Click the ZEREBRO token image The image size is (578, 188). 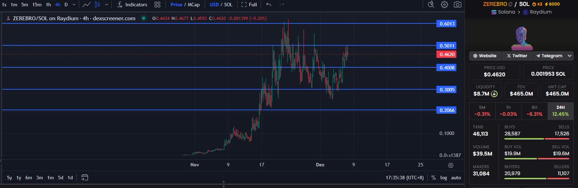pos(522,38)
